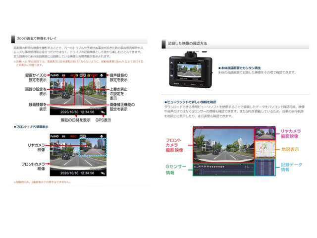Click the FullHD recording size indicator
The width and height of the screenshot is (317, 238).
tap(55, 75)
